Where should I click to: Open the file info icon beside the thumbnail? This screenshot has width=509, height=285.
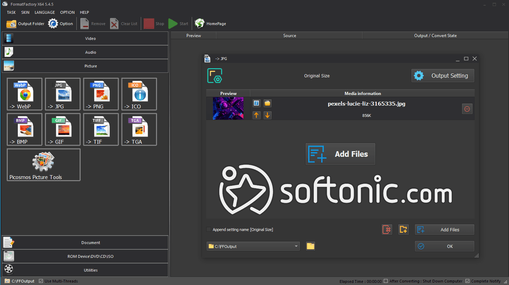point(256,103)
